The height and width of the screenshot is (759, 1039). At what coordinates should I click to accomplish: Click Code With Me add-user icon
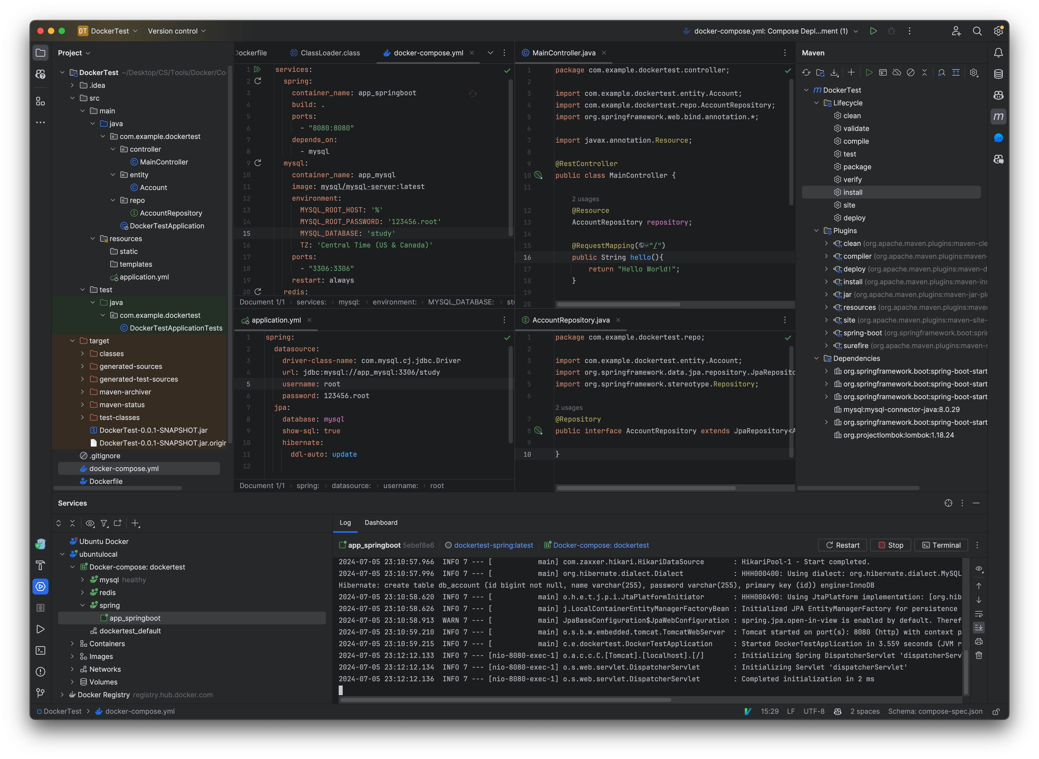pos(956,31)
